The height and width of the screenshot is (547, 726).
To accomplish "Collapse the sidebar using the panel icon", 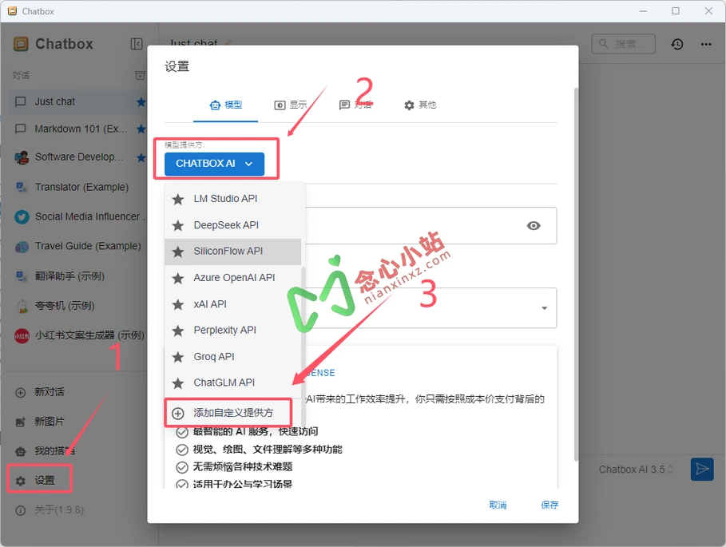I will (x=137, y=44).
